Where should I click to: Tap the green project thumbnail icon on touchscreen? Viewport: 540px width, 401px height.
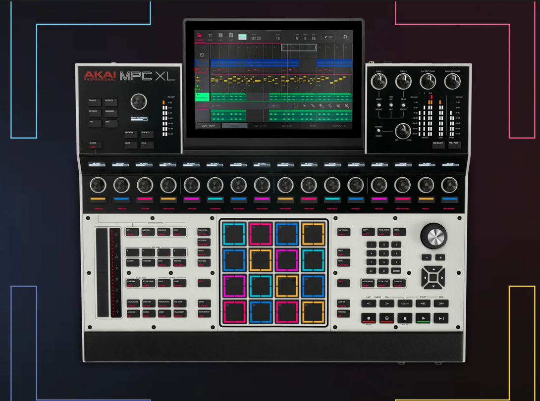[242, 37]
